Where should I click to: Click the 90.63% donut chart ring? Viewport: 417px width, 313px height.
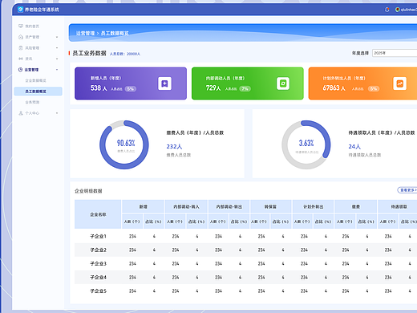pyautogui.click(x=124, y=144)
